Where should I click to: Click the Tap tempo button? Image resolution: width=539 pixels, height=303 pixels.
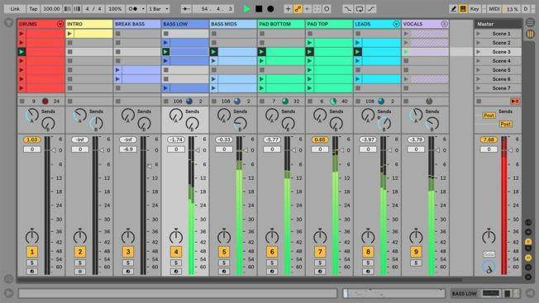pos(33,9)
